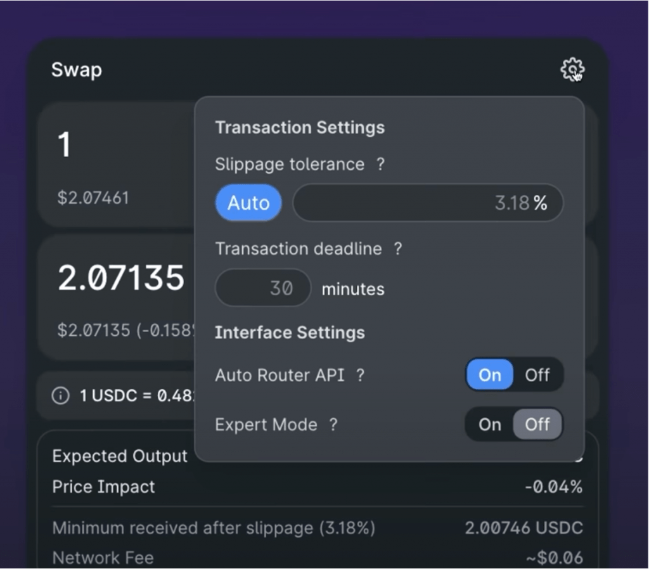Click the transaction deadline minutes field
Image resolution: width=649 pixels, height=569 pixels.
(x=263, y=288)
